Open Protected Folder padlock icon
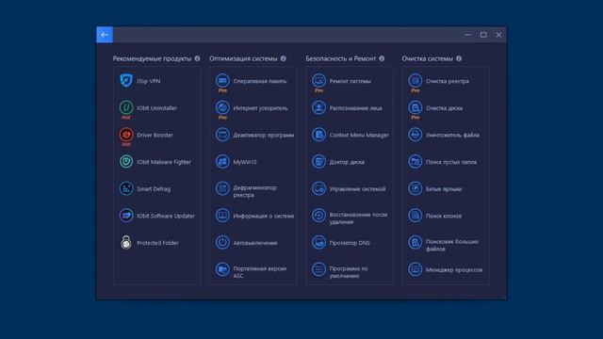This screenshot has height=339, width=603. click(x=126, y=242)
